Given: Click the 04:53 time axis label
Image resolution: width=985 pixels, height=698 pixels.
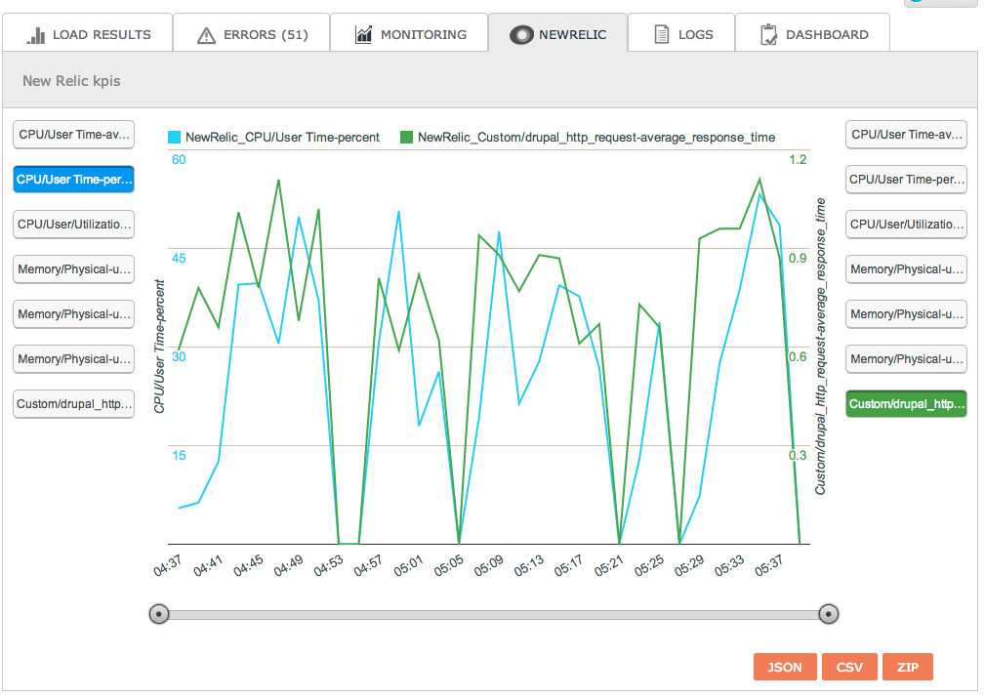Looking at the screenshot, I should pyautogui.click(x=328, y=565).
